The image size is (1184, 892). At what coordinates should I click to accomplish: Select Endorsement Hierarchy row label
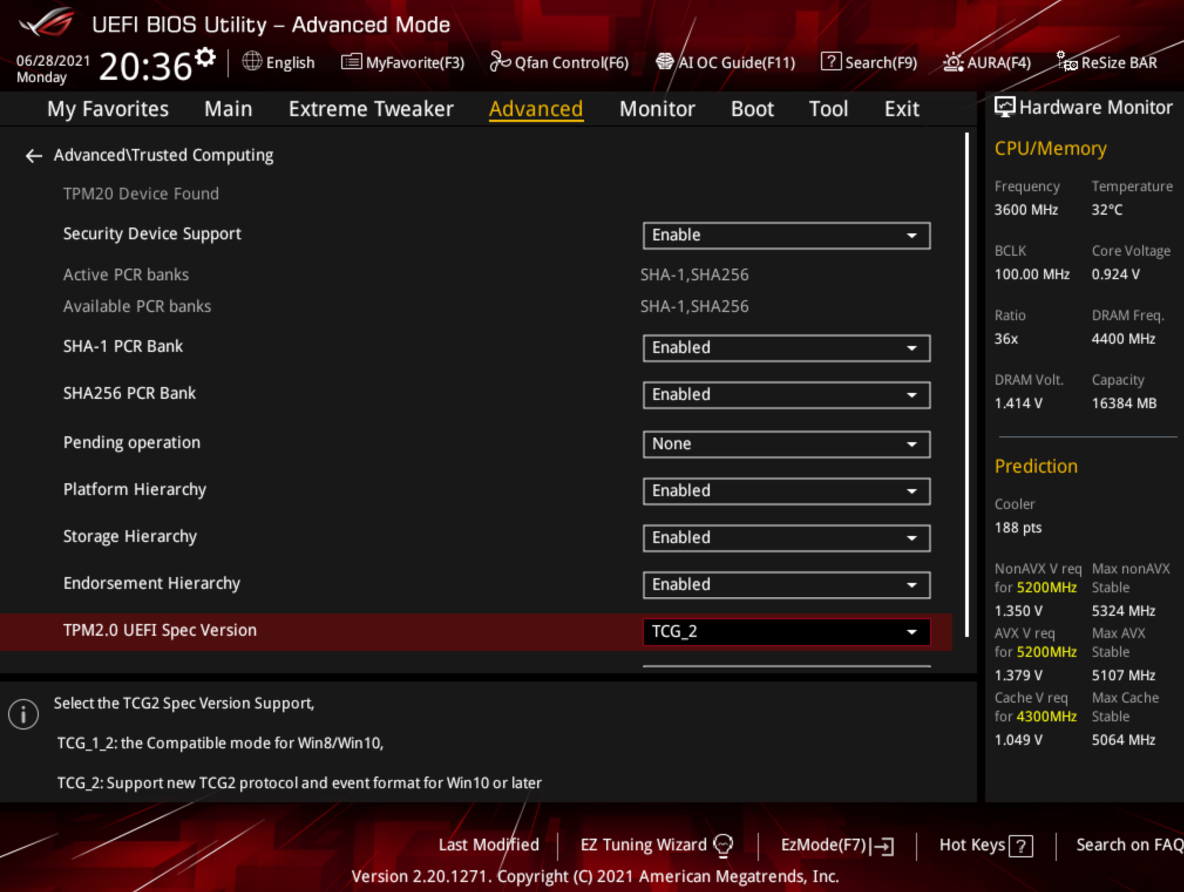point(151,584)
